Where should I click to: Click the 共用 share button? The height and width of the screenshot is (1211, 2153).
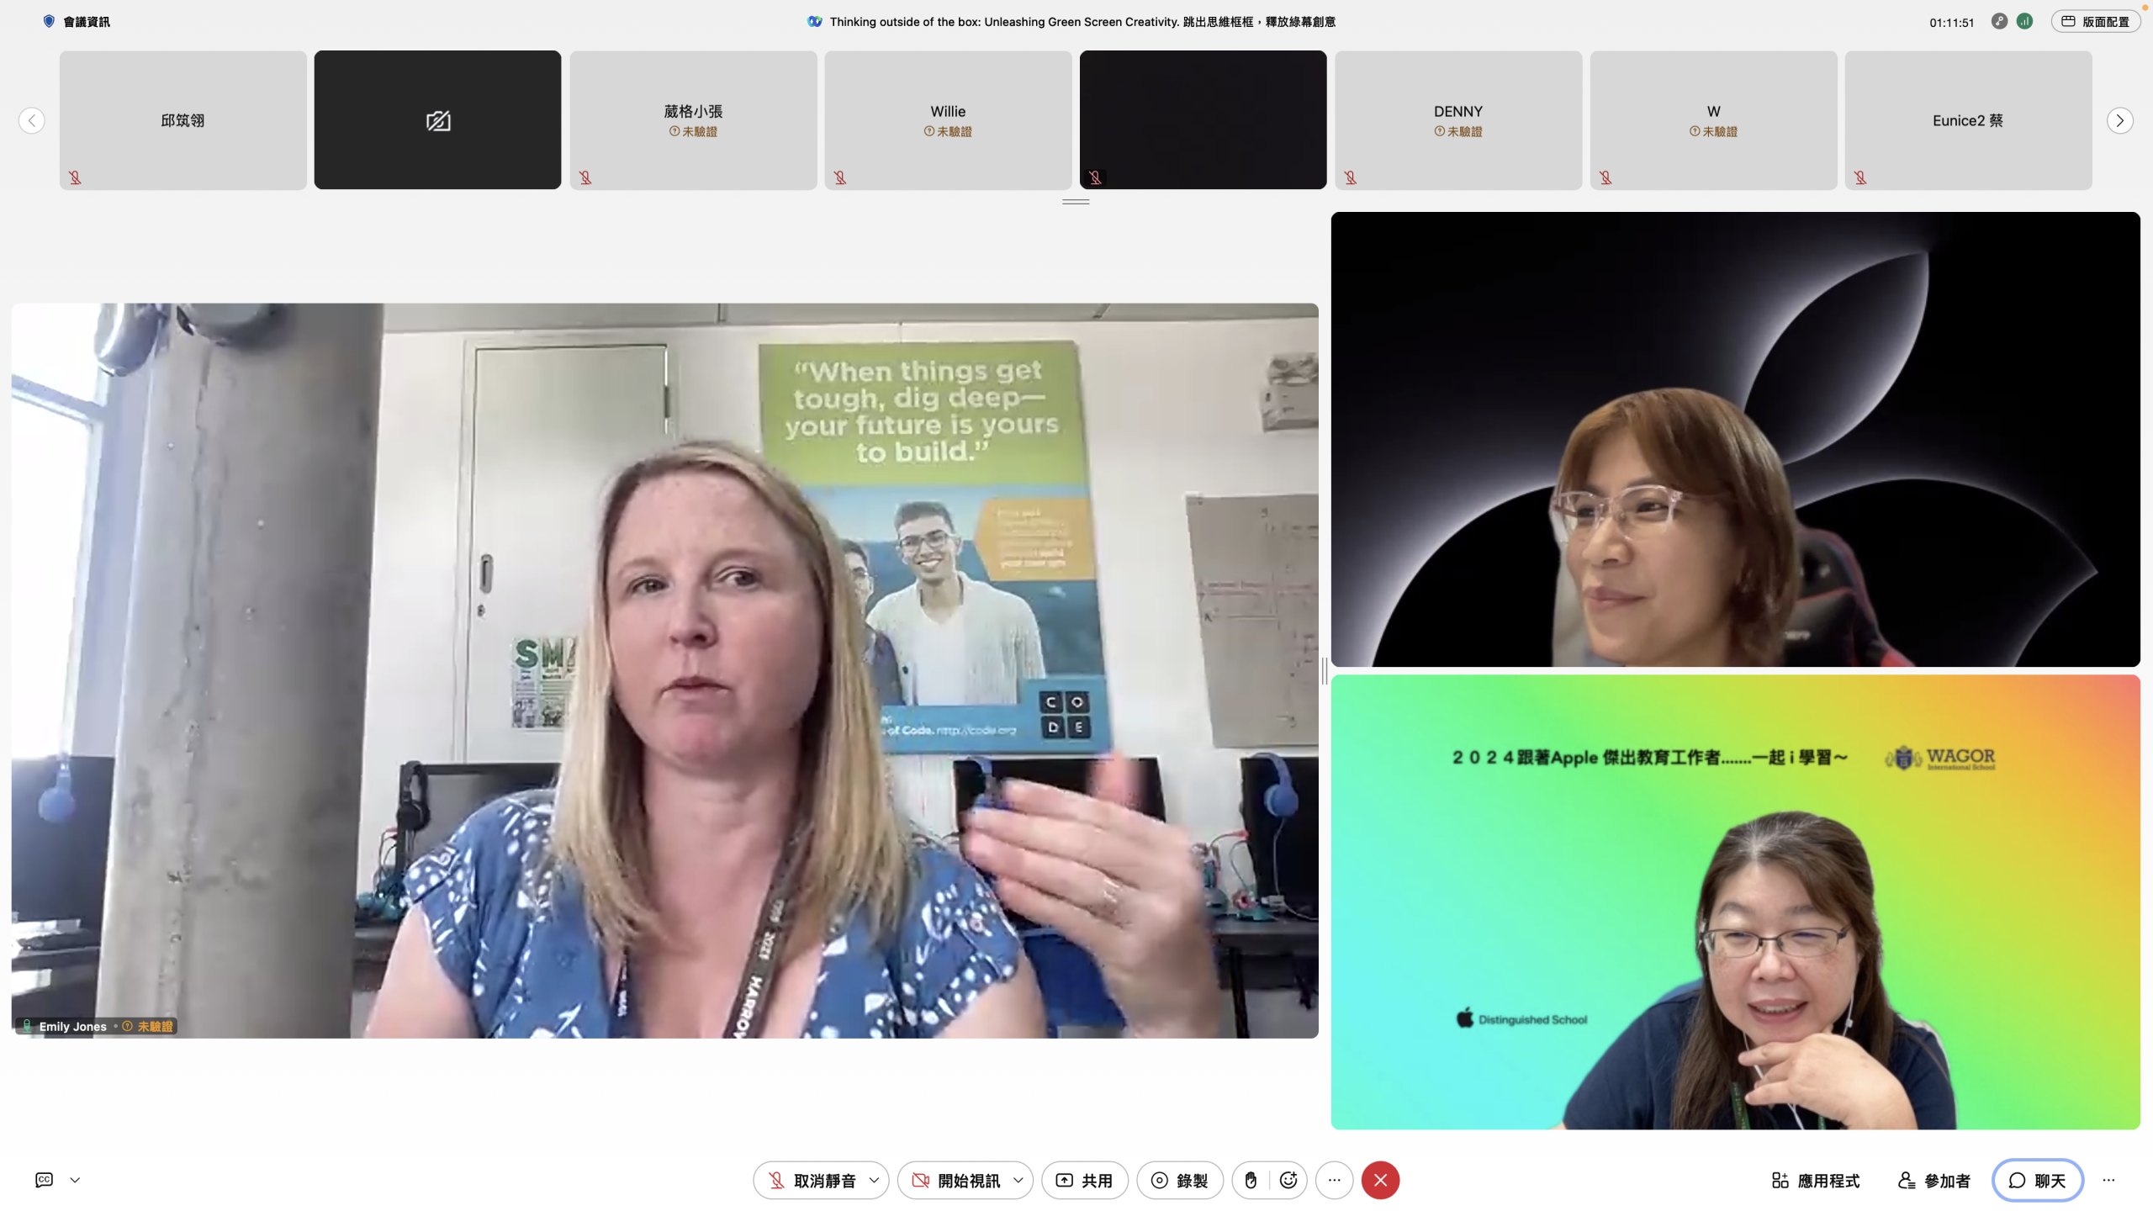tap(1084, 1180)
